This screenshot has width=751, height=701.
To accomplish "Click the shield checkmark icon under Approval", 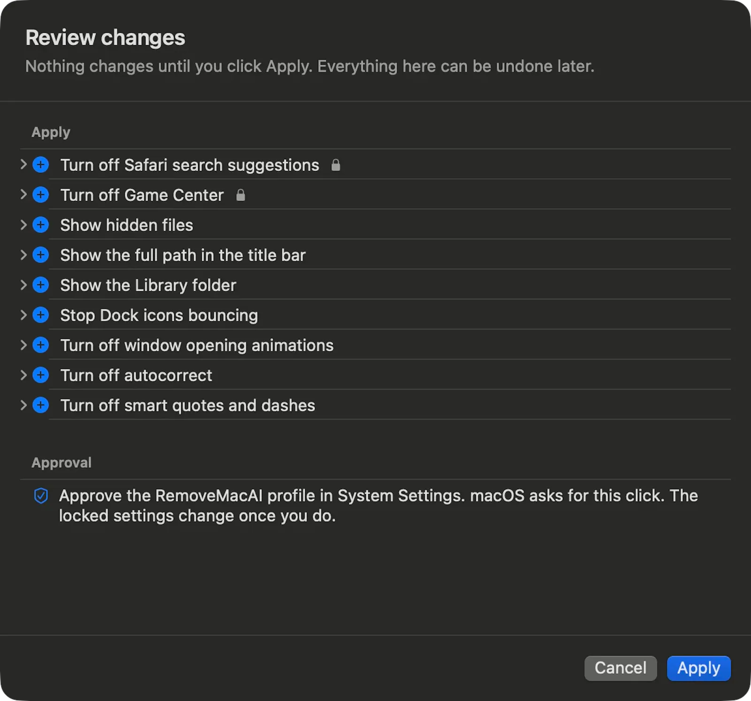I will pyautogui.click(x=41, y=496).
